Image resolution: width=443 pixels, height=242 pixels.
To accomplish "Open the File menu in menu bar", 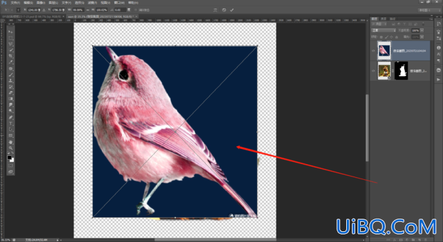I will click(15, 3).
